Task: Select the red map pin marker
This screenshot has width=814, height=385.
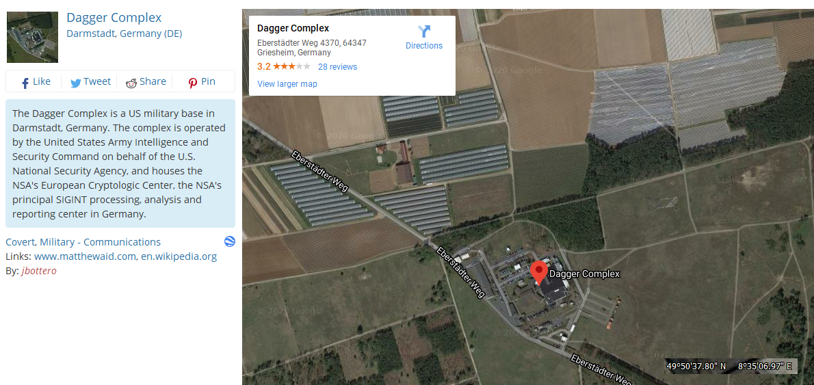Action: [540, 273]
